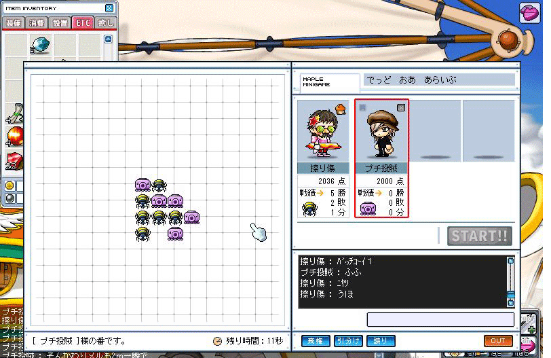Image resolution: width=551 pixels, height=358 pixels.
Task: Click the room title でっど おあ あらいぶ
Action: click(x=411, y=80)
